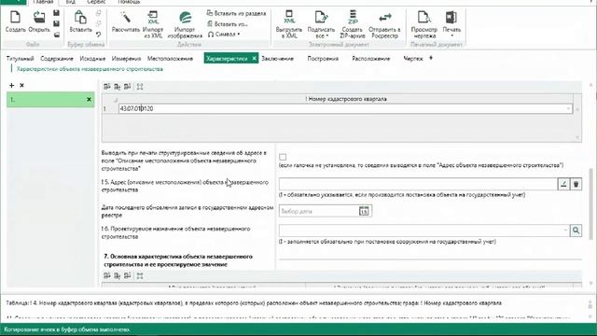
Task: Switch to Титульный tab
Action: (x=21, y=58)
